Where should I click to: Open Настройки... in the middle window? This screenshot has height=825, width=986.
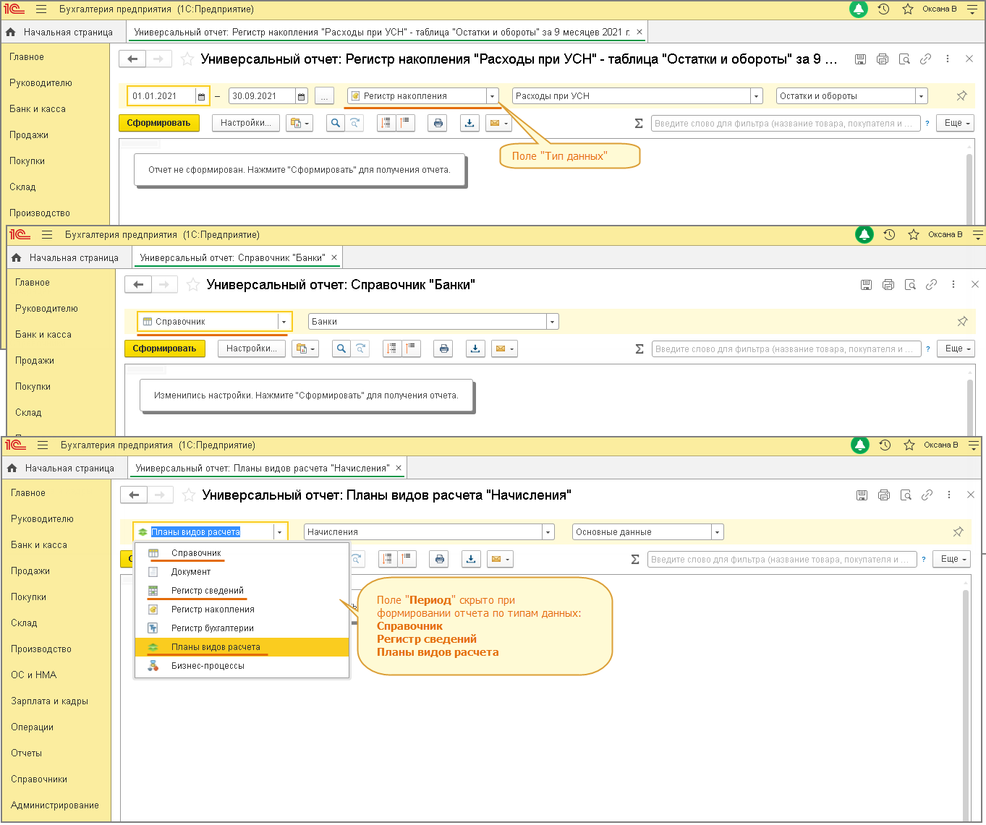pyautogui.click(x=252, y=349)
